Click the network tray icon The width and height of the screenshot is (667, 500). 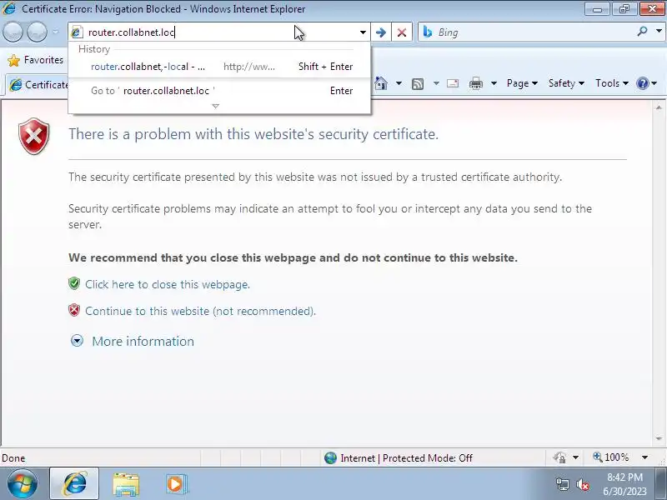click(562, 484)
